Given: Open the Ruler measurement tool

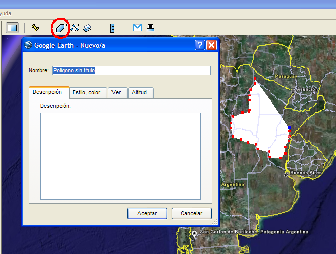Looking at the screenshot, I should tap(113, 28).
